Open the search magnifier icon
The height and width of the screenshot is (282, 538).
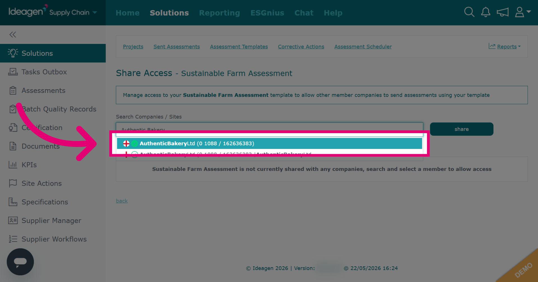click(x=469, y=12)
